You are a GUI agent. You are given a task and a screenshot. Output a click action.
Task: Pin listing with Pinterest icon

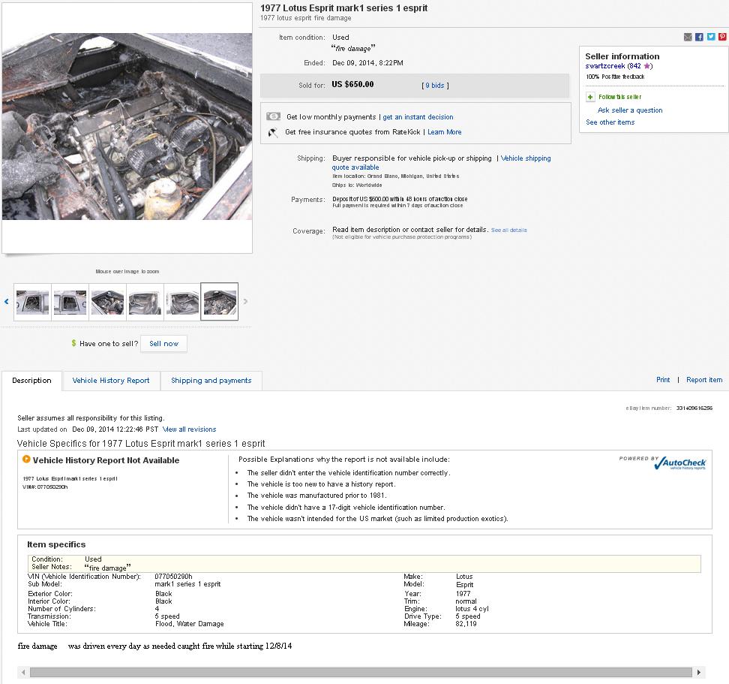coord(722,37)
